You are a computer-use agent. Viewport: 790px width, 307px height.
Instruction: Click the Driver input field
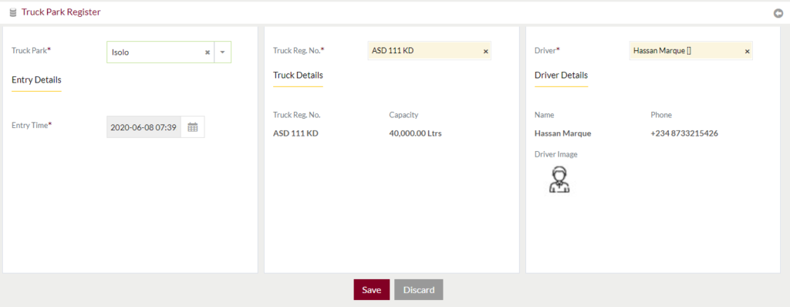click(690, 50)
